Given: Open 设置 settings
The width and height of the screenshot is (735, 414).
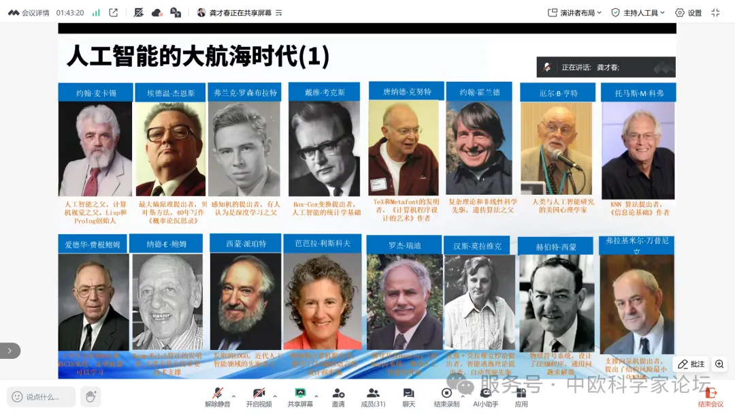Looking at the screenshot, I should click(688, 12).
